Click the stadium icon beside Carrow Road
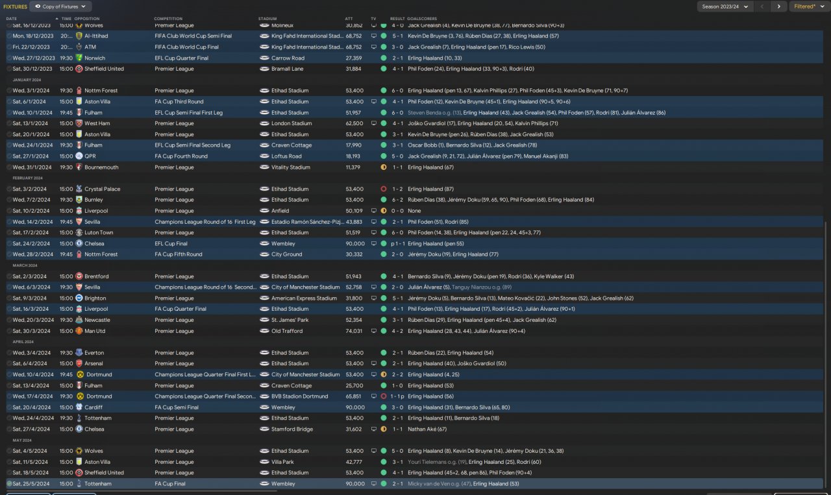This screenshot has width=831, height=495. [264, 58]
